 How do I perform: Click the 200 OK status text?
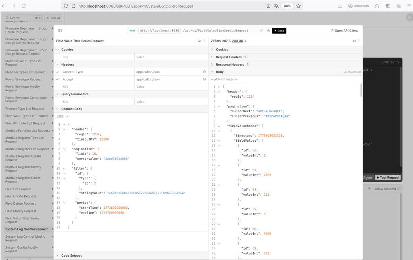tap(237, 41)
